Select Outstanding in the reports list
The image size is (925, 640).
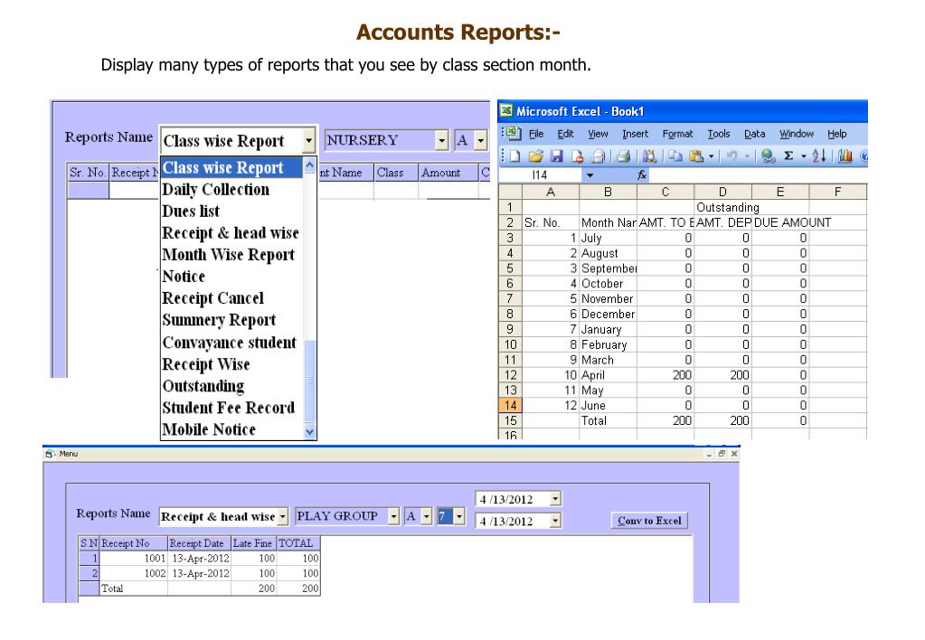pos(203,386)
